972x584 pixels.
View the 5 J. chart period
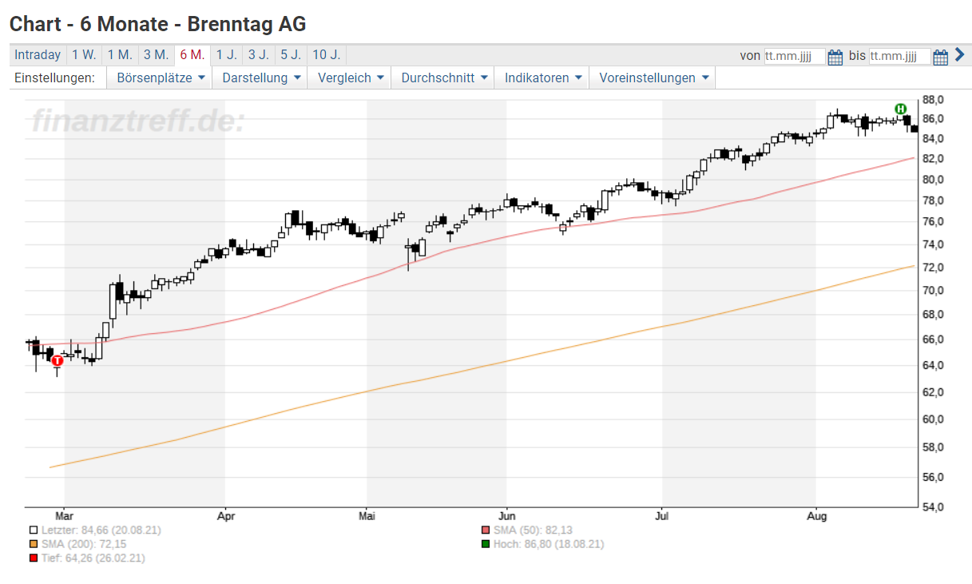(290, 55)
